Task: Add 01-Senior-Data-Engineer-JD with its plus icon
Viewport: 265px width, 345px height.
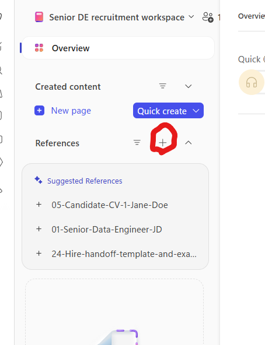Action: (39, 229)
